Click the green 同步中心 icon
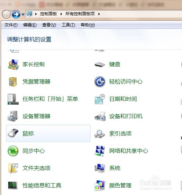The width and height of the screenshot is (182, 195). (x=13, y=151)
